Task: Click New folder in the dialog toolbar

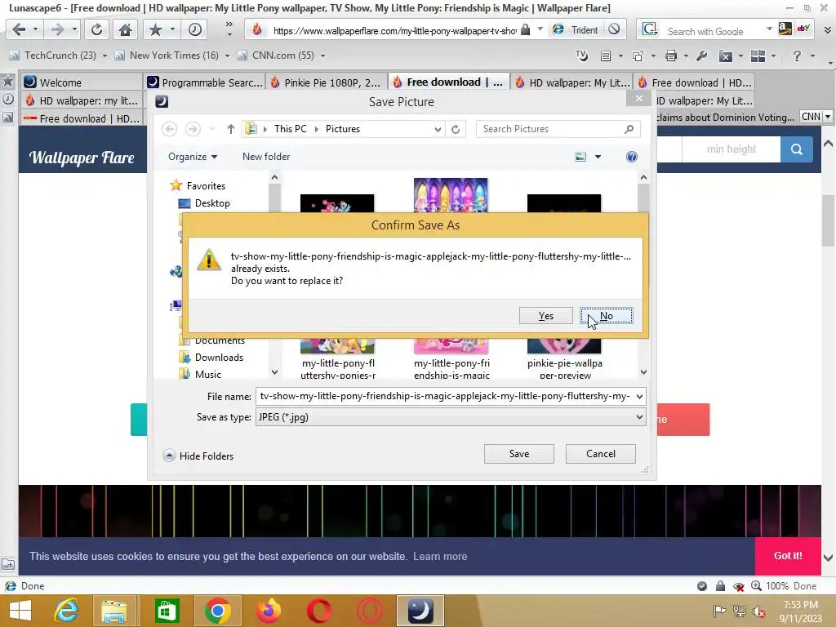Action: pos(266,157)
